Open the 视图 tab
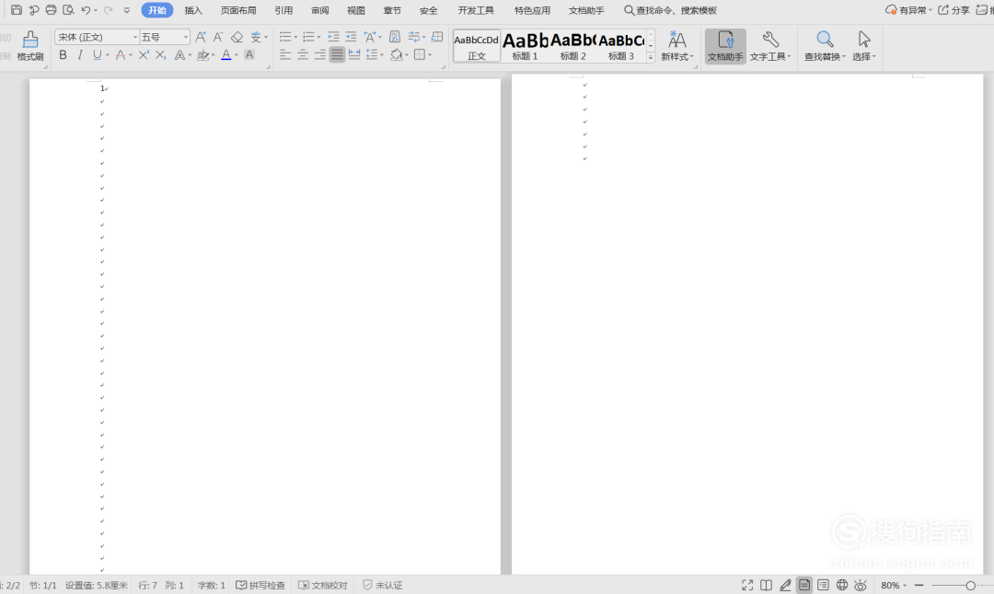The height and width of the screenshot is (594, 994). point(355,10)
